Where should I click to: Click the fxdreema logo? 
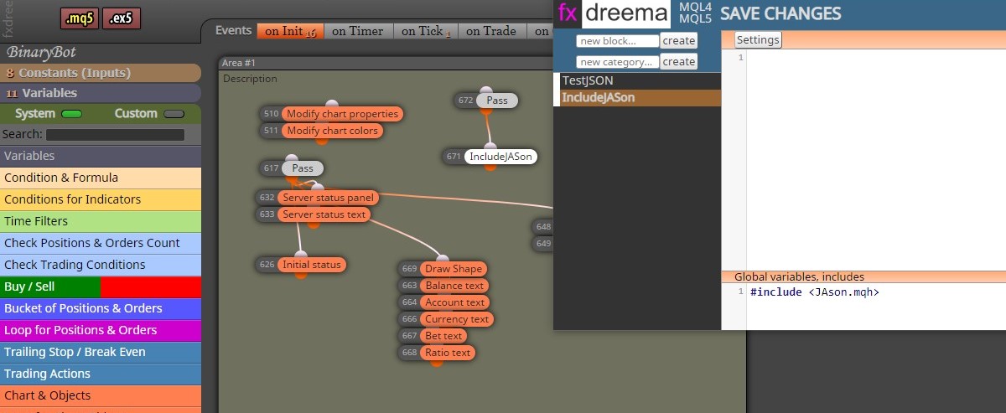(x=614, y=13)
